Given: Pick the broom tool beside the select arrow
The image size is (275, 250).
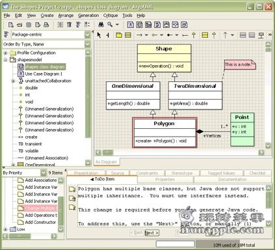Looking at the screenshot, I should point(108,35).
